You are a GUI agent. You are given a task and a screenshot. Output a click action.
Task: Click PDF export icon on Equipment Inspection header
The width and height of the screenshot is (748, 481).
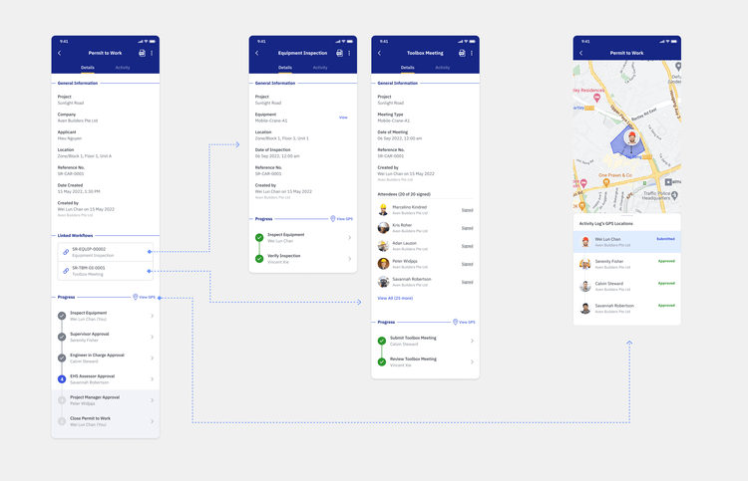tap(339, 53)
